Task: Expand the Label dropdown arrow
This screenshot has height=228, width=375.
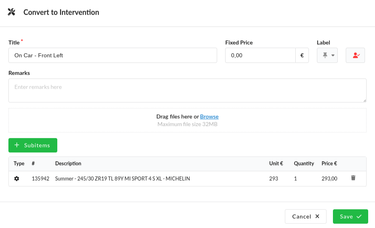Action: coord(333,56)
